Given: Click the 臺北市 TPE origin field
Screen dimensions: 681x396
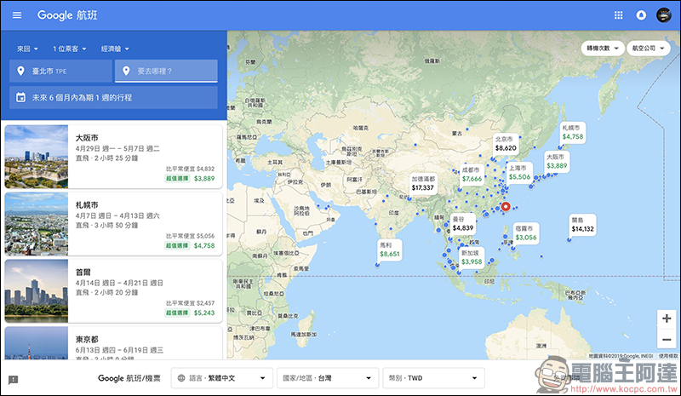Looking at the screenshot, I should tap(60, 71).
